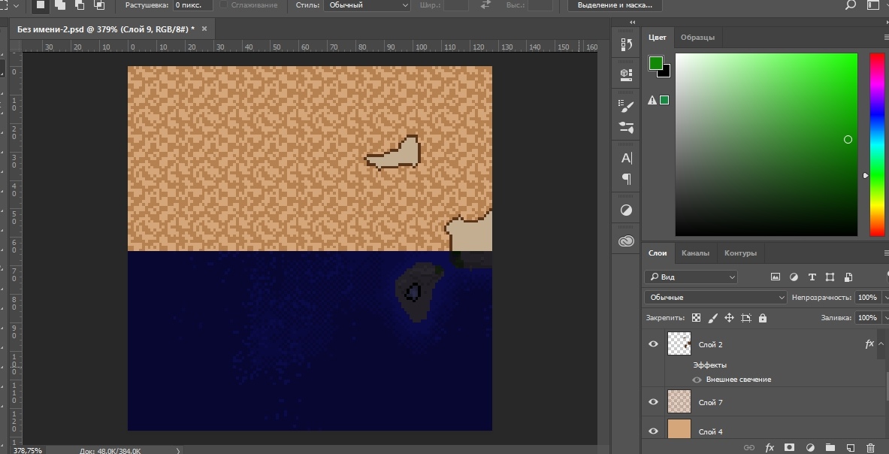
Task: Open the search magnifier in options bar
Action: point(850,5)
